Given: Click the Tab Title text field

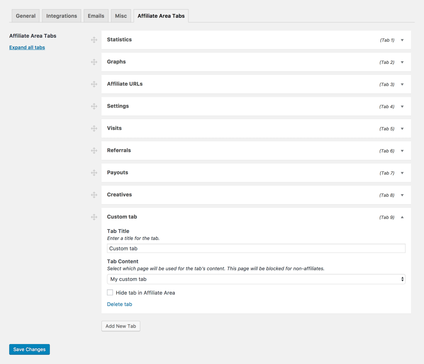Looking at the screenshot, I should pyautogui.click(x=256, y=248).
